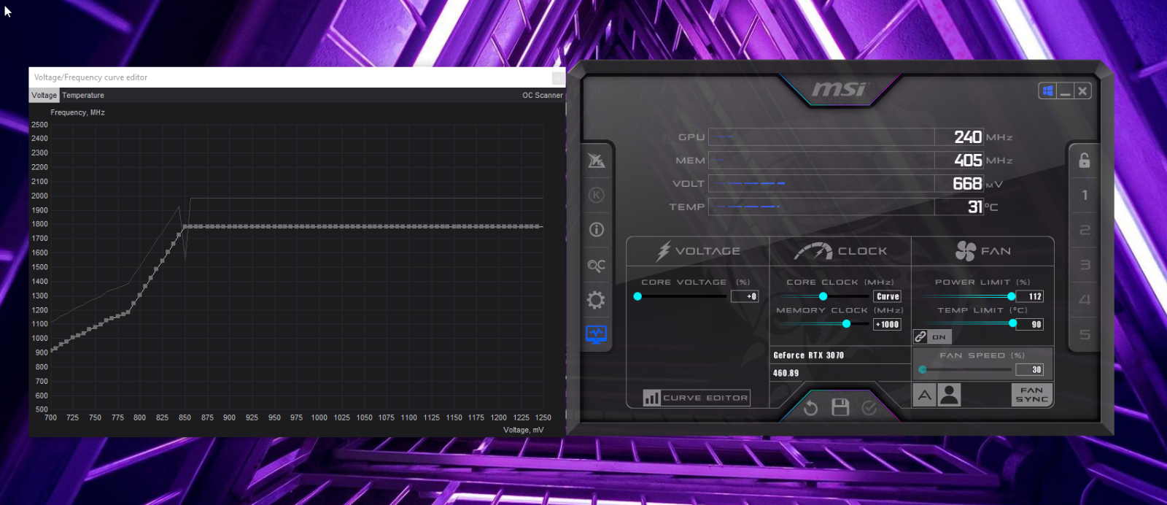
Task: Click the 2500 label on the frequency axis
Action: coord(40,125)
